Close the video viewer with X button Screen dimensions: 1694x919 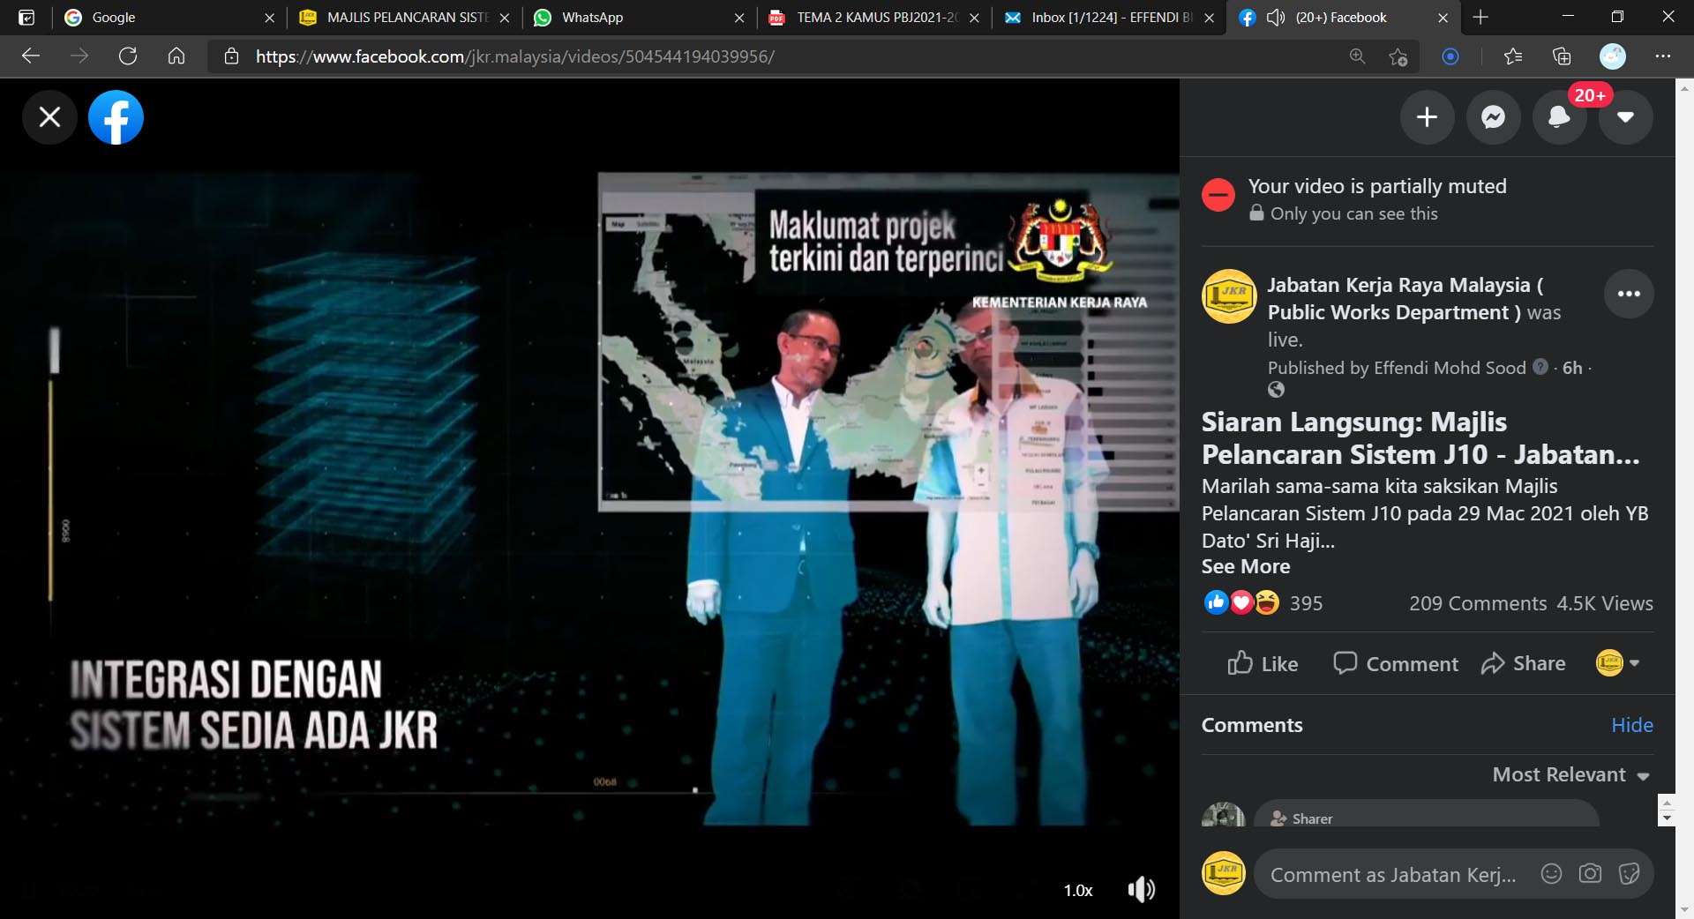click(x=49, y=116)
